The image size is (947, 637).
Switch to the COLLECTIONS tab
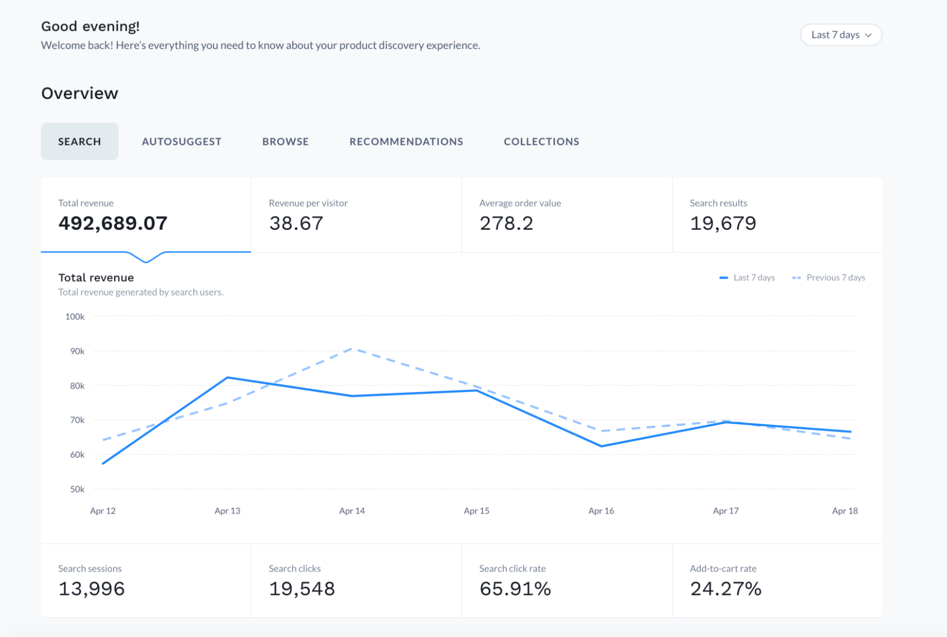click(541, 141)
